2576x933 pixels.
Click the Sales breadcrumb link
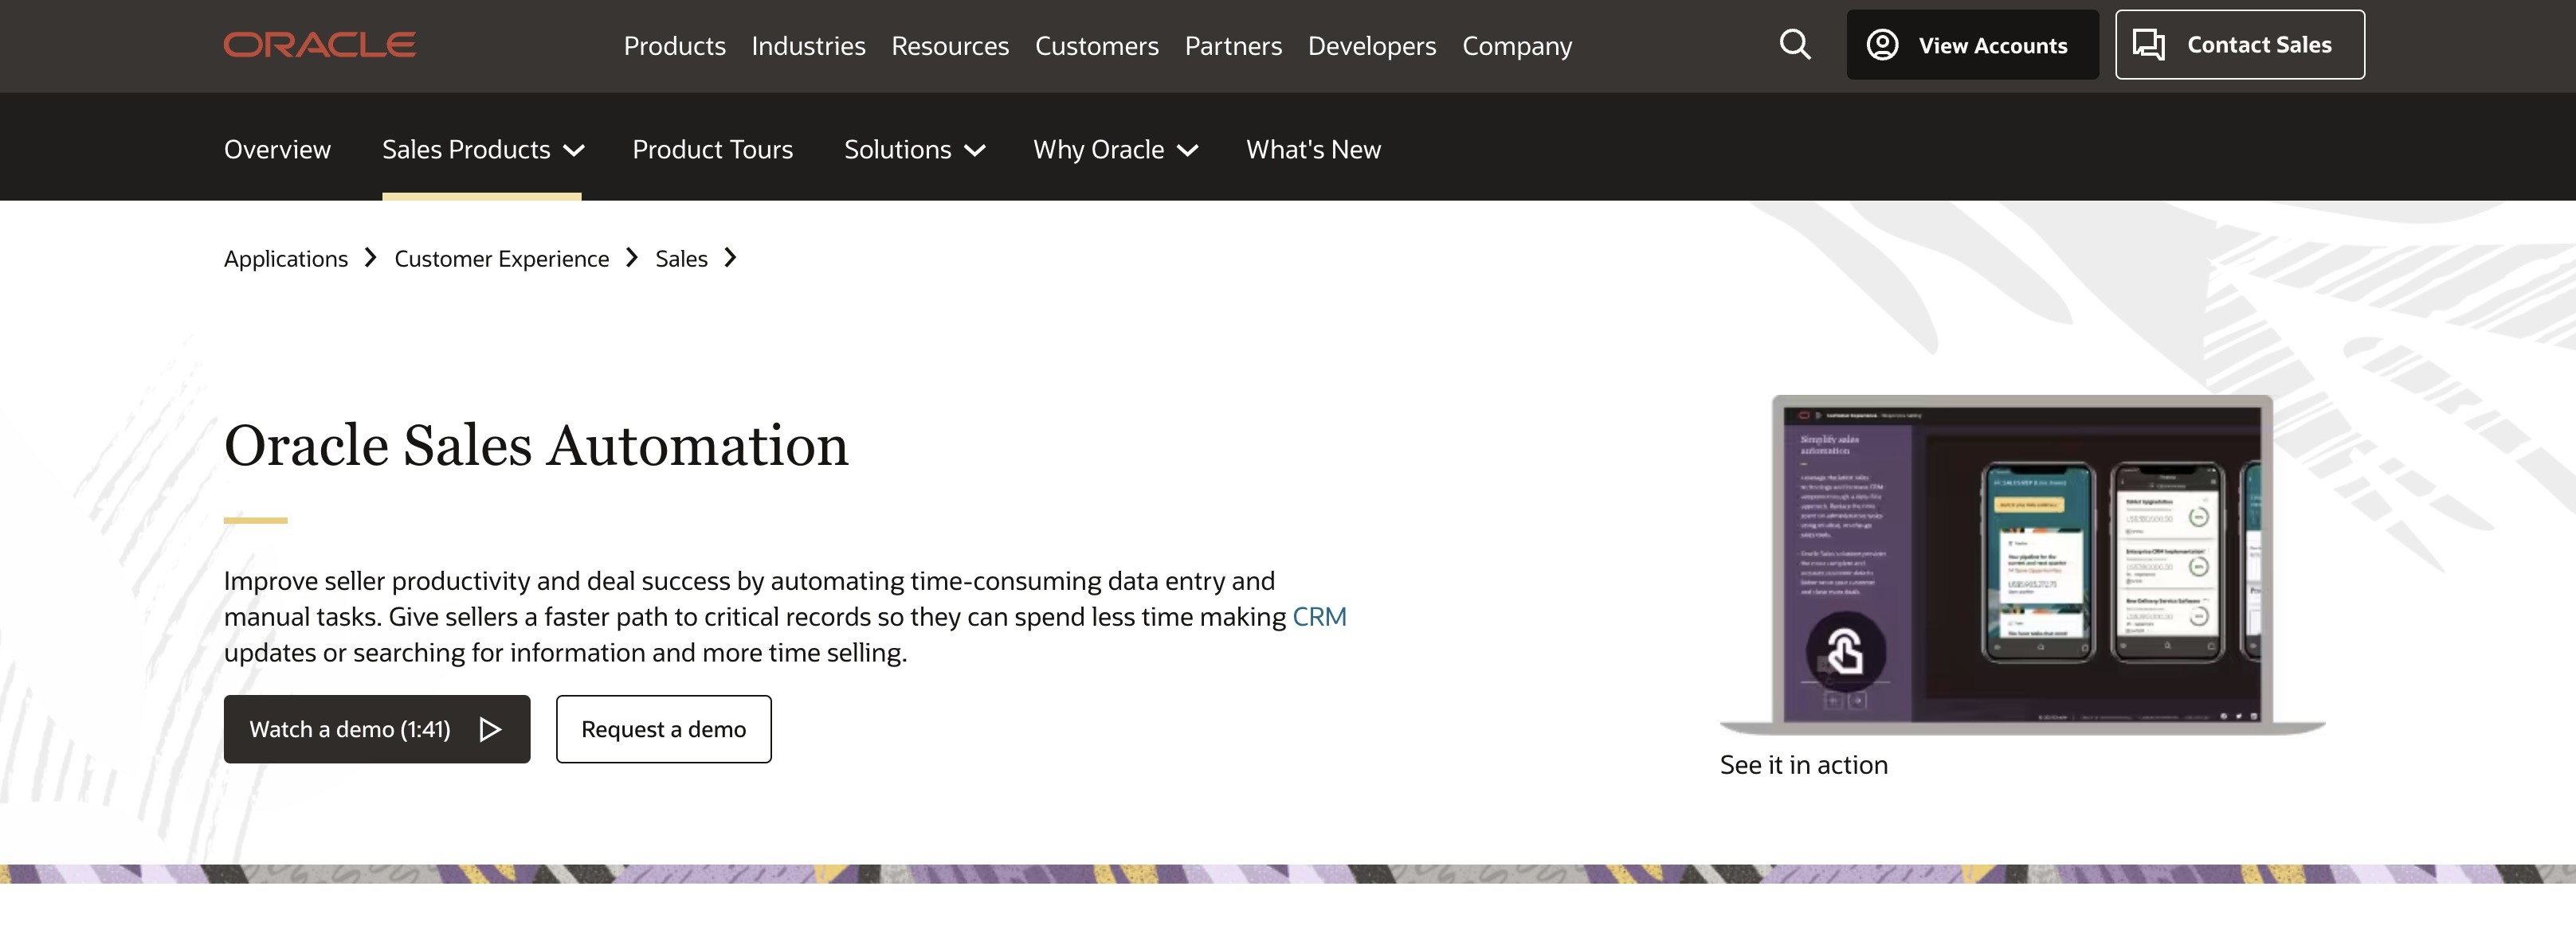(681, 259)
